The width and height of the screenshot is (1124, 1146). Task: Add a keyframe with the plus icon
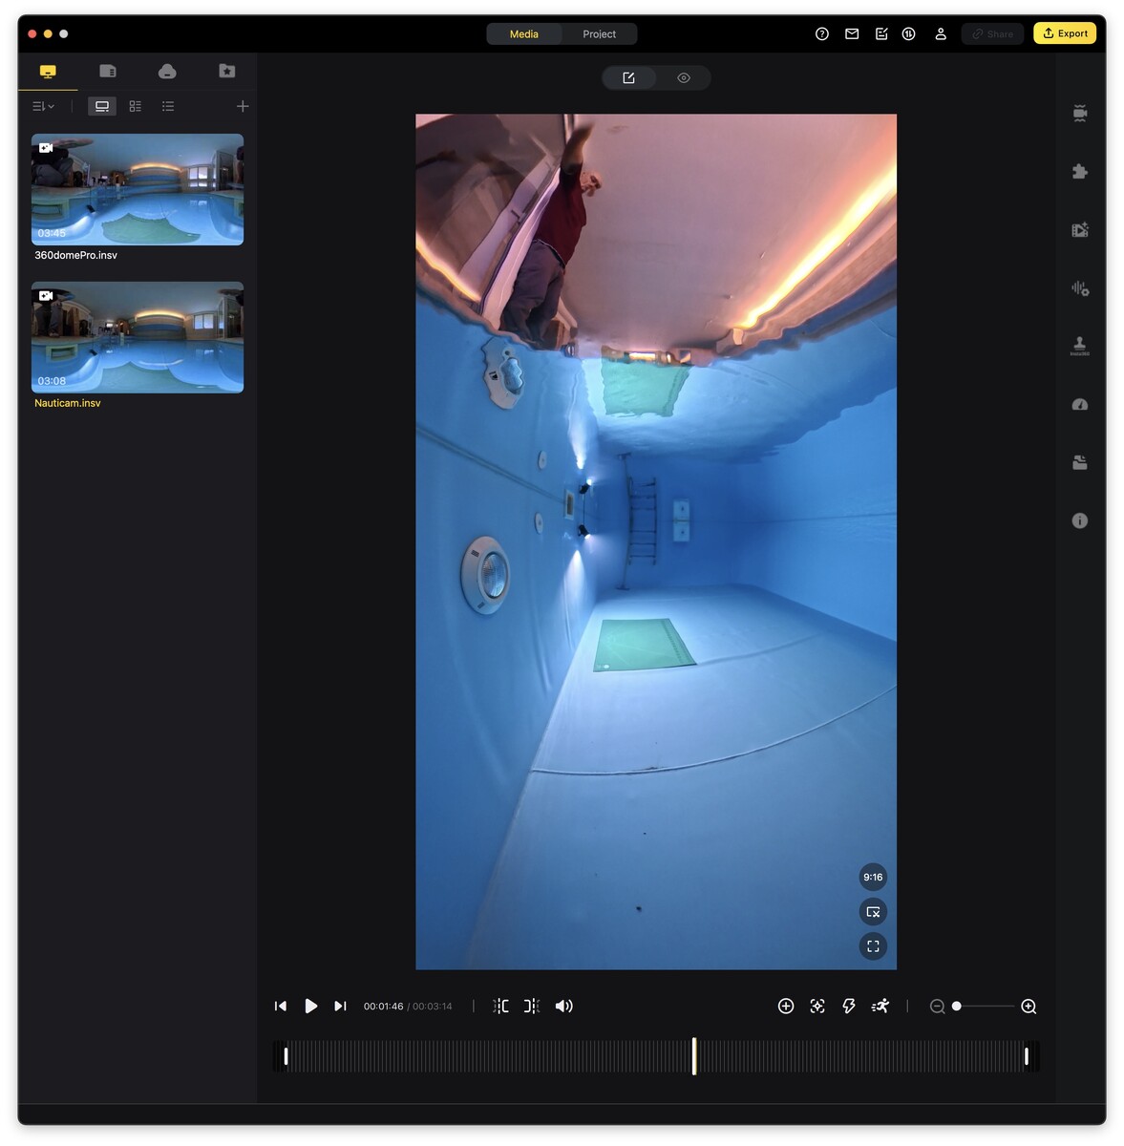pyautogui.click(x=785, y=1006)
